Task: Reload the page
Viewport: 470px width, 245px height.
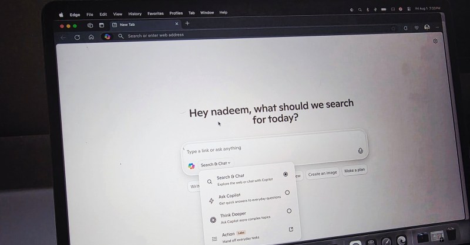Action: click(77, 37)
